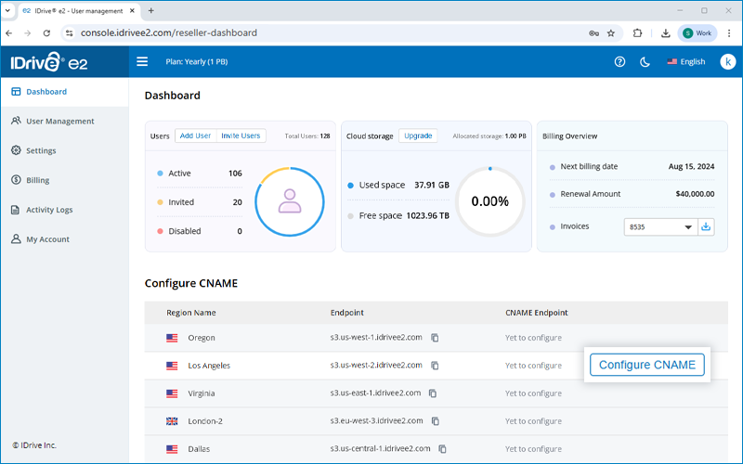Copy the London-2 endpoint s3.eu-west-3
743x464 pixels.
point(435,421)
